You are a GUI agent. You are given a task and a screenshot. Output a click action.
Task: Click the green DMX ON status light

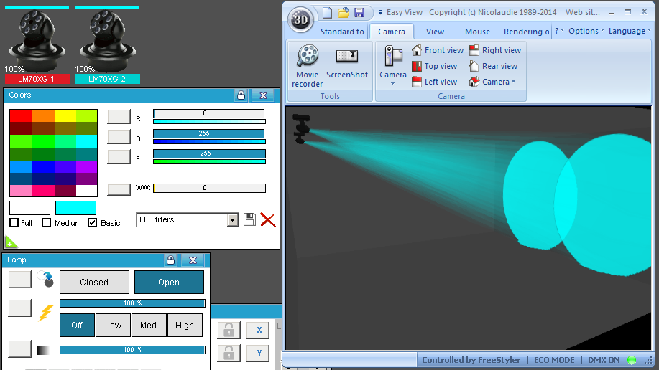pos(631,360)
